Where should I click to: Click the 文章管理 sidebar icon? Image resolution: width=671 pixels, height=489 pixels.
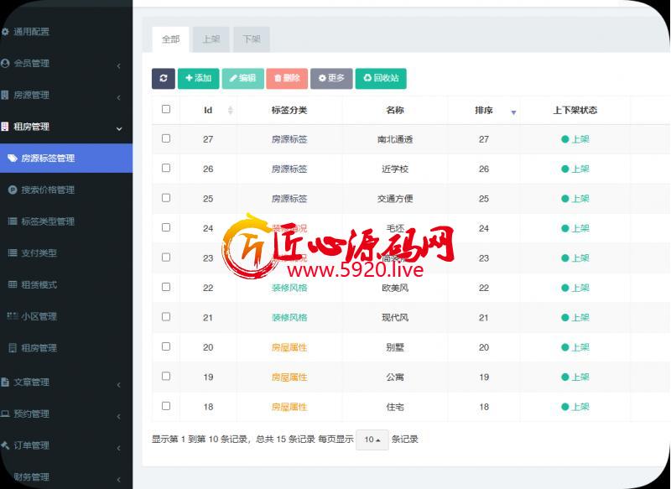point(6,382)
